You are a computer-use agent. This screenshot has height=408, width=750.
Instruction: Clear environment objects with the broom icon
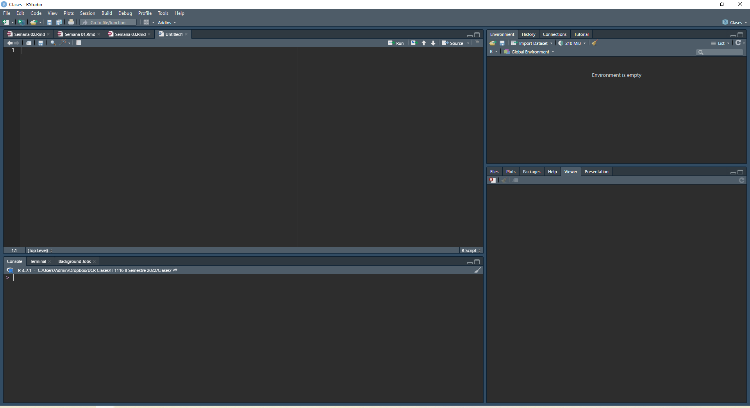pyautogui.click(x=594, y=43)
